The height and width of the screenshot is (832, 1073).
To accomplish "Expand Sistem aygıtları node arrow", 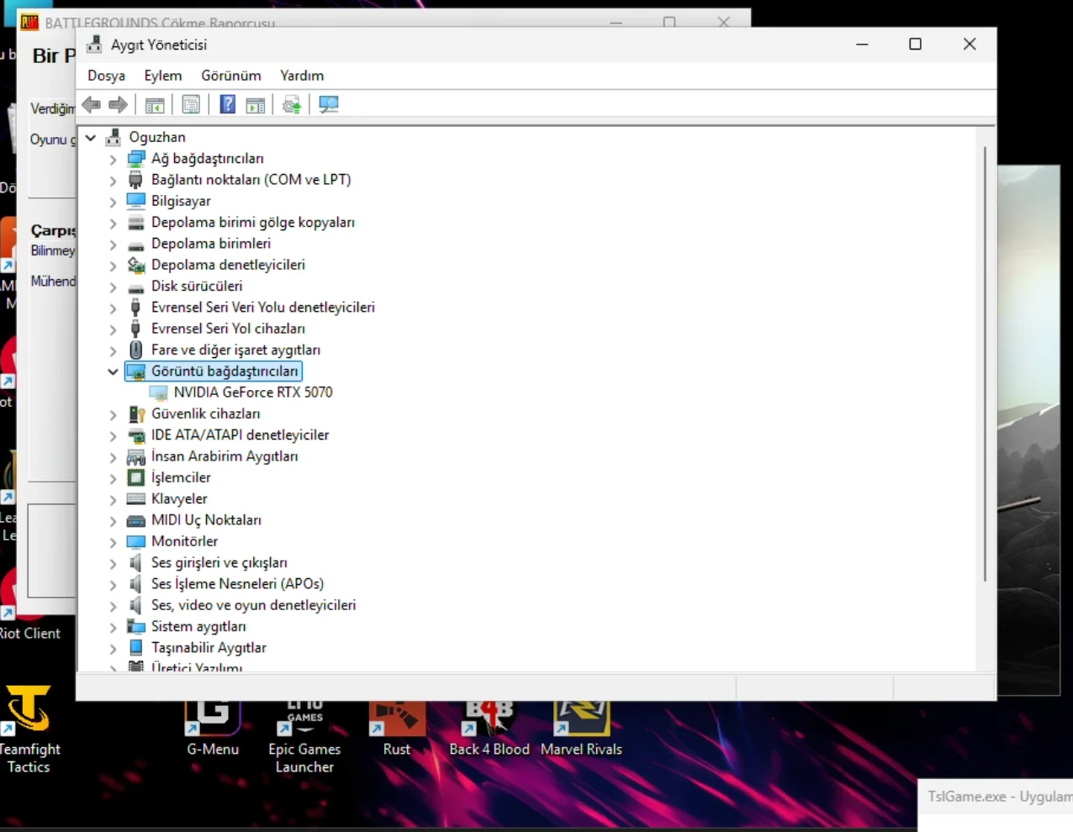I will (113, 627).
